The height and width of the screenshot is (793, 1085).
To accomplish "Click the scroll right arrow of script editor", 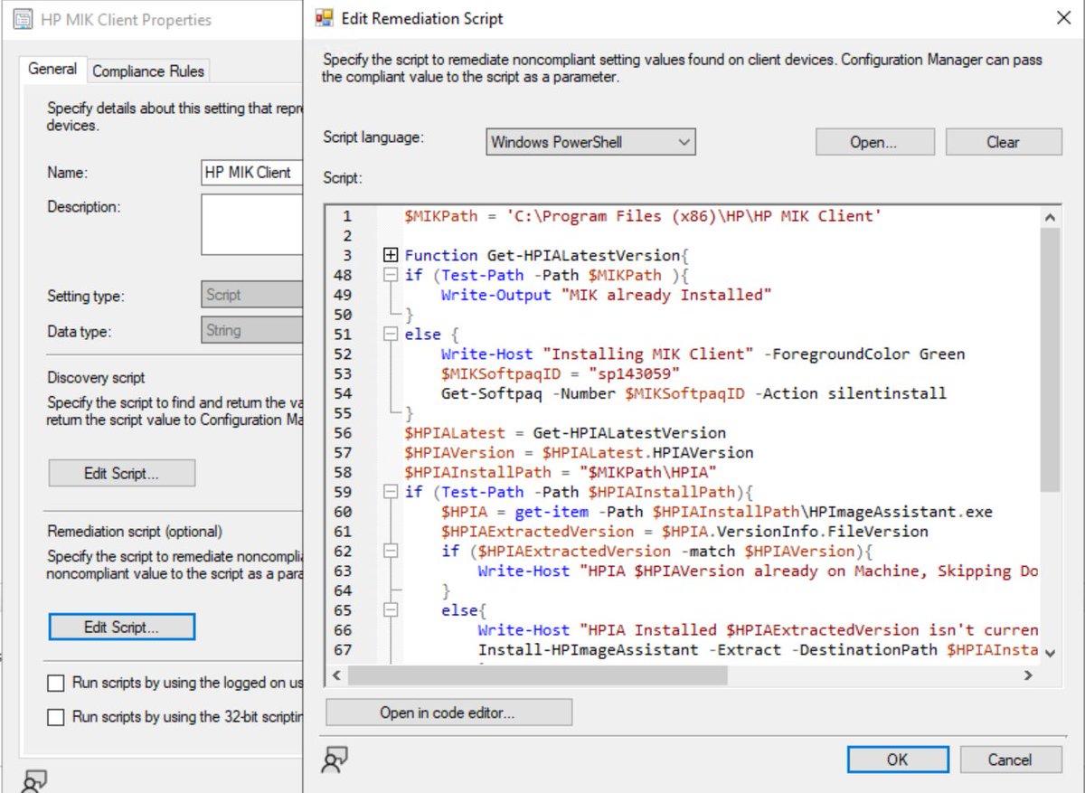I will [1028, 675].
